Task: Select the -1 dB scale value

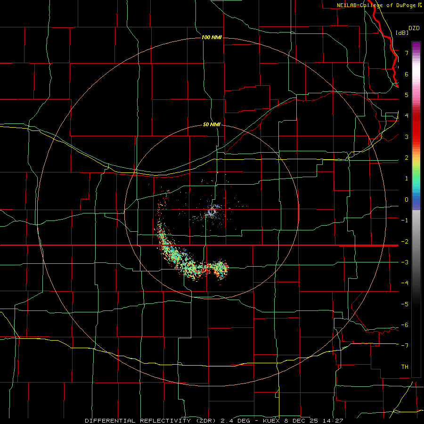Action: click(405, 220)
